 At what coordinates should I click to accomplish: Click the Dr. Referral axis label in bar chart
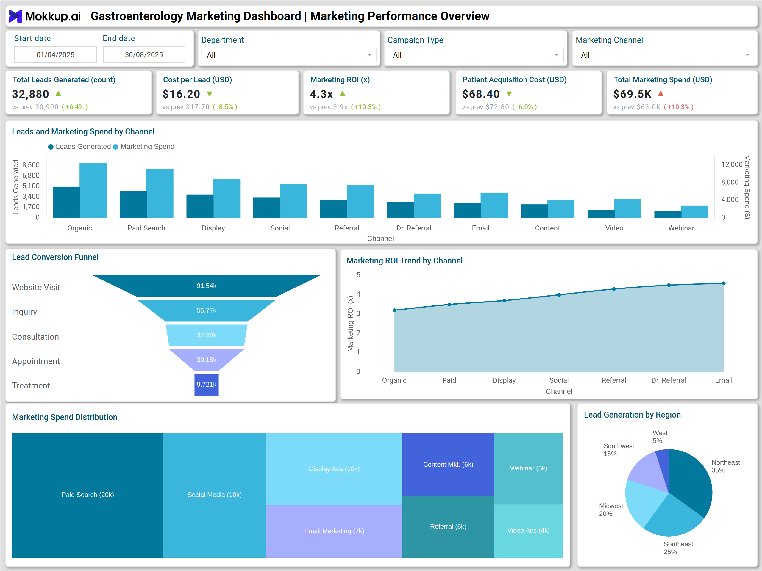pyautogui.click(x=414, y=228)
